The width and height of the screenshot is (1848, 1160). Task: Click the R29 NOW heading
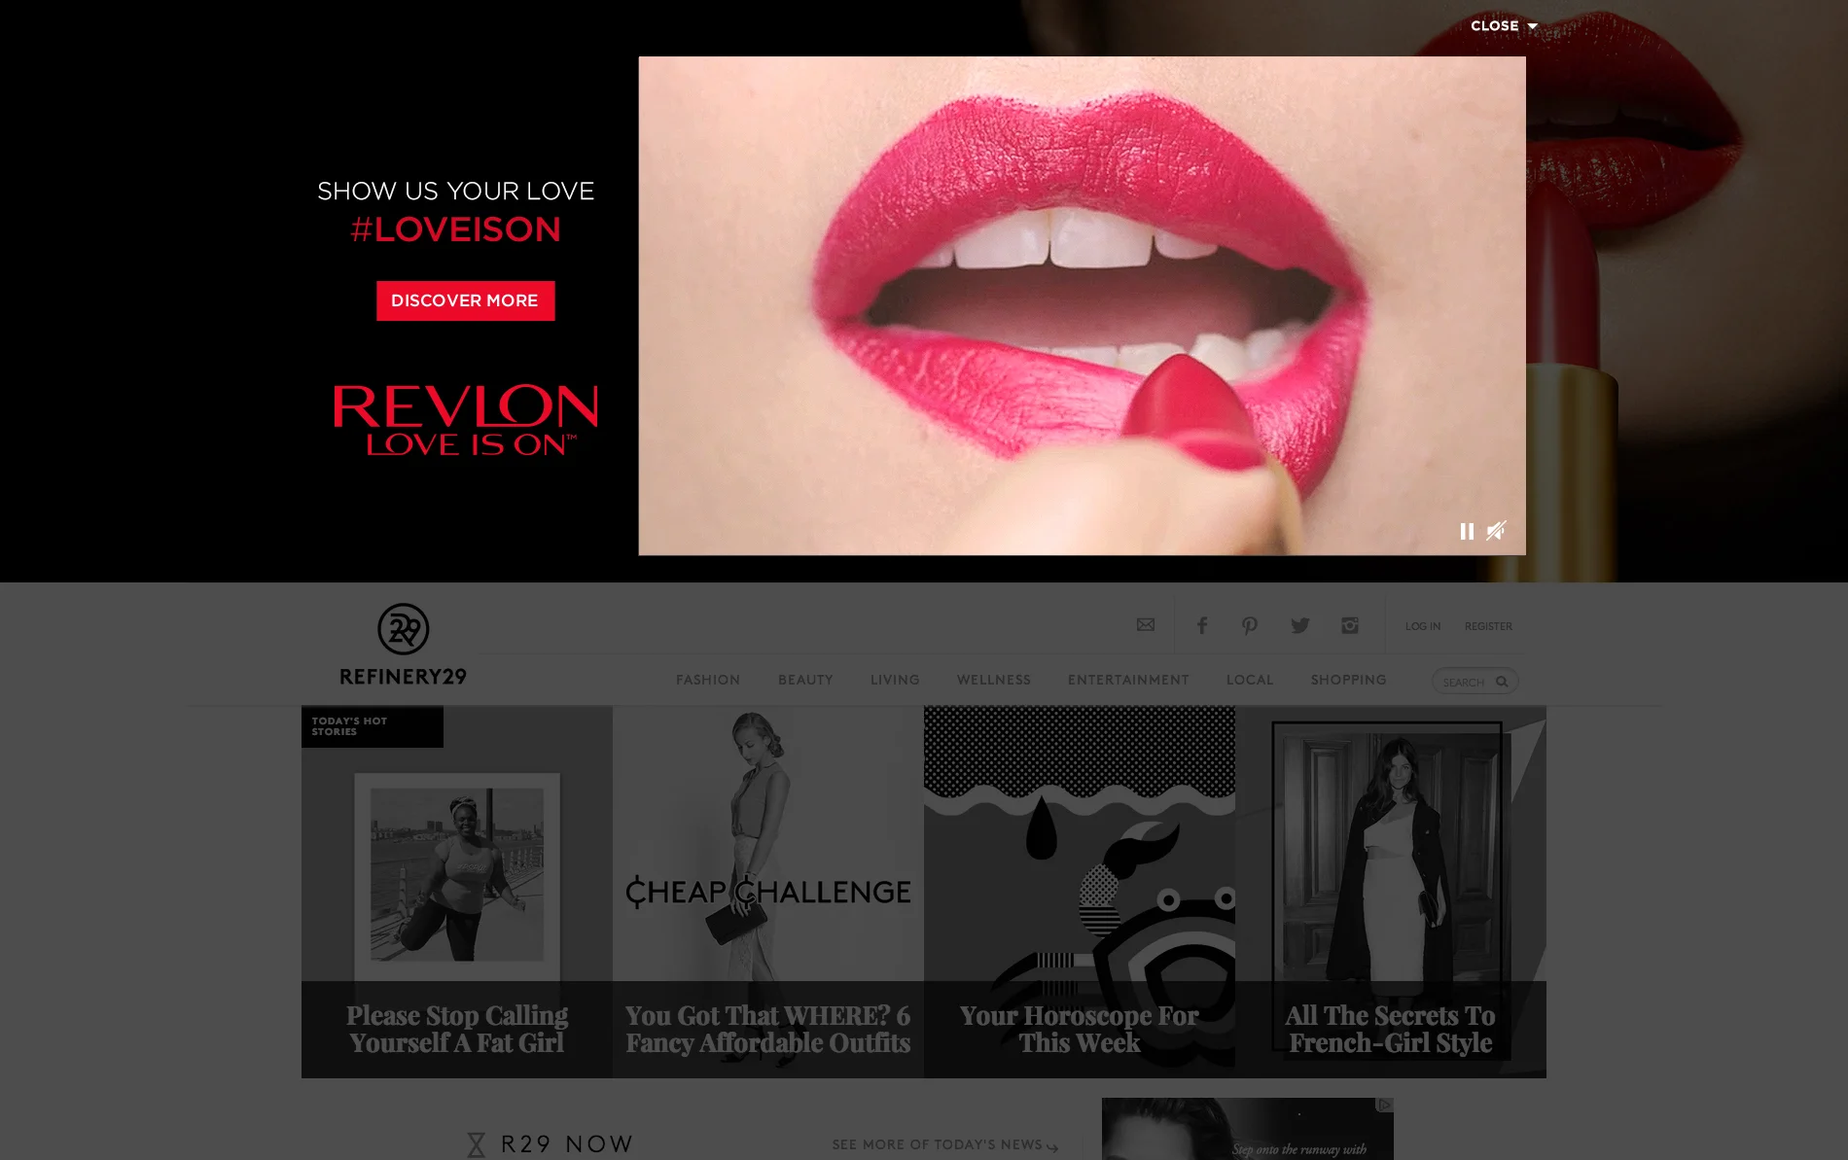coord(567,1144)
